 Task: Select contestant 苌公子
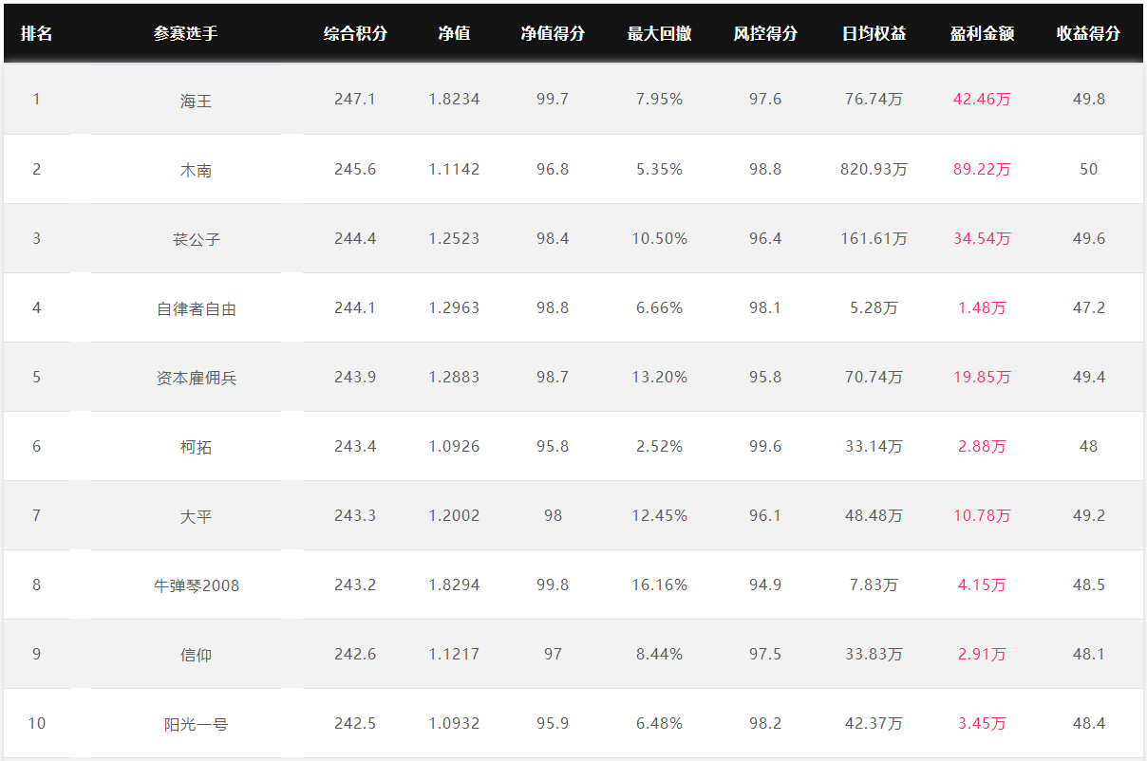click(x=197, y=239)
